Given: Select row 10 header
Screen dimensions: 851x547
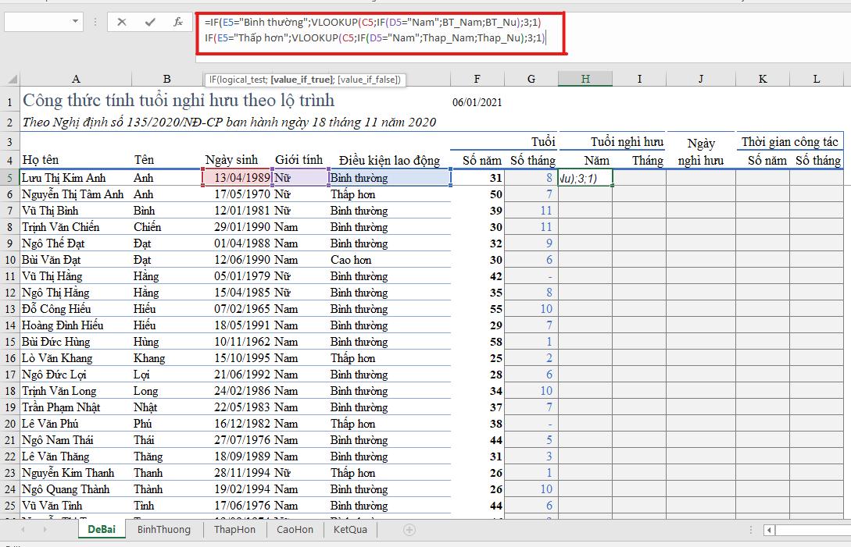Looking at the screenshot, I should click(9, 260).
